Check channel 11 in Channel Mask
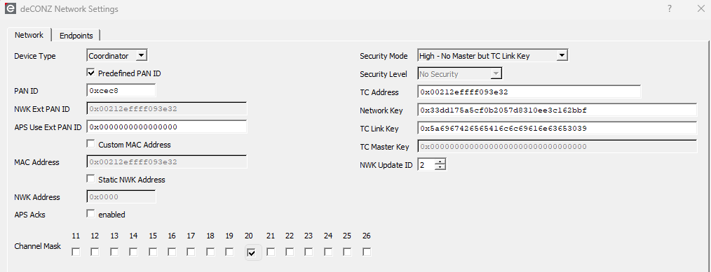This screenshot has width=711, height=272. click(x=76, y=252)
